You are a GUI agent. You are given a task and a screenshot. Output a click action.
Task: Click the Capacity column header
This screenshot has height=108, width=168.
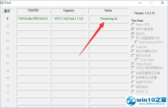tap(69, 11)
